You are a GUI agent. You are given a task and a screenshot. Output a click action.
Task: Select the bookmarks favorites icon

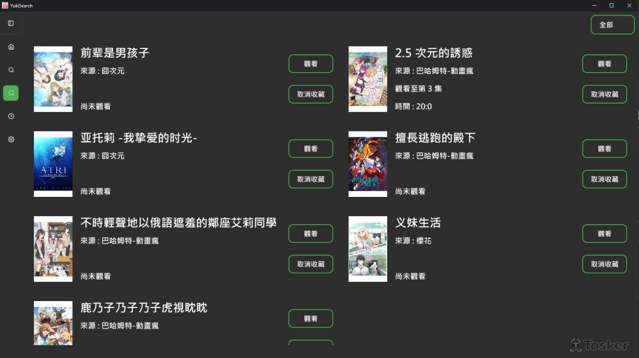tap(11, 93)
